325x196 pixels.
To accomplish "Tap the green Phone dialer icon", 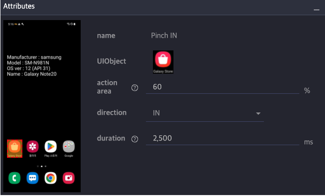I will (x=14, y=178).
